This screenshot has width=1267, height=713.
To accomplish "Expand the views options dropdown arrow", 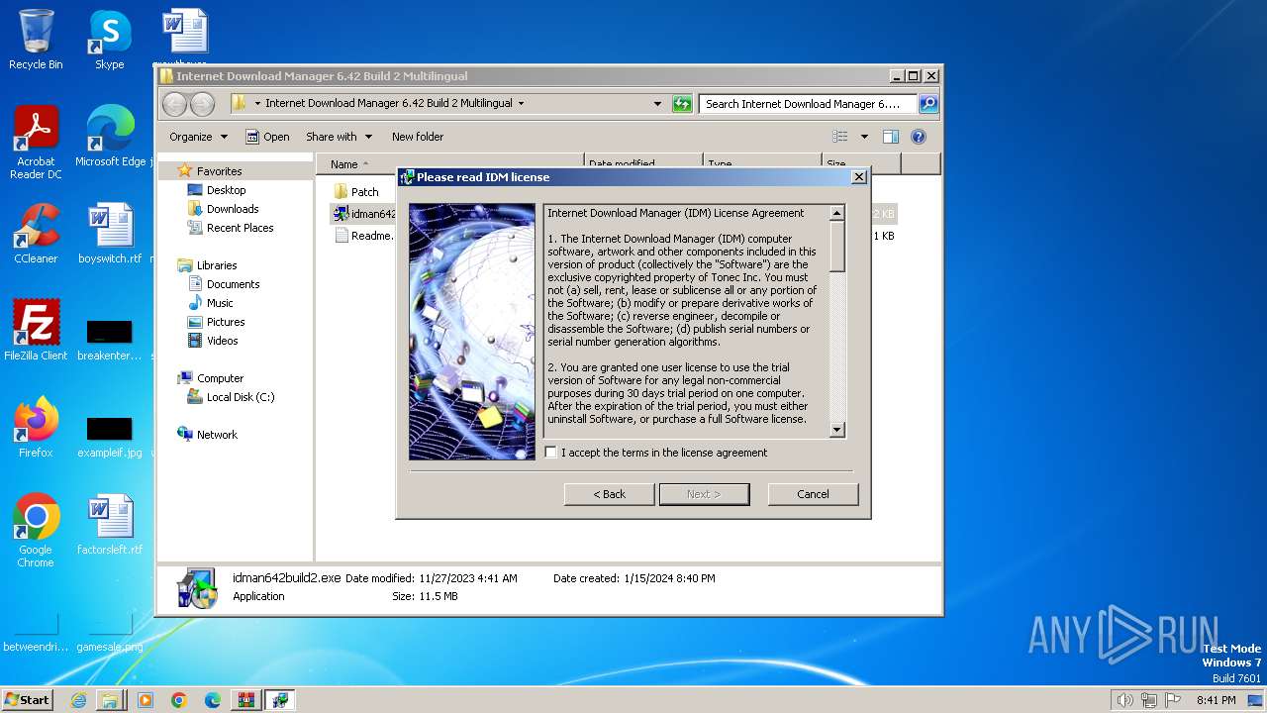I will pyautogui.click(x=864, y=137).
